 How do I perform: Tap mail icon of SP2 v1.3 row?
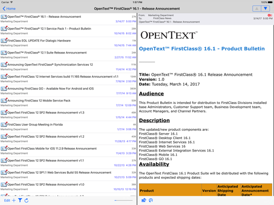(3, 112)
